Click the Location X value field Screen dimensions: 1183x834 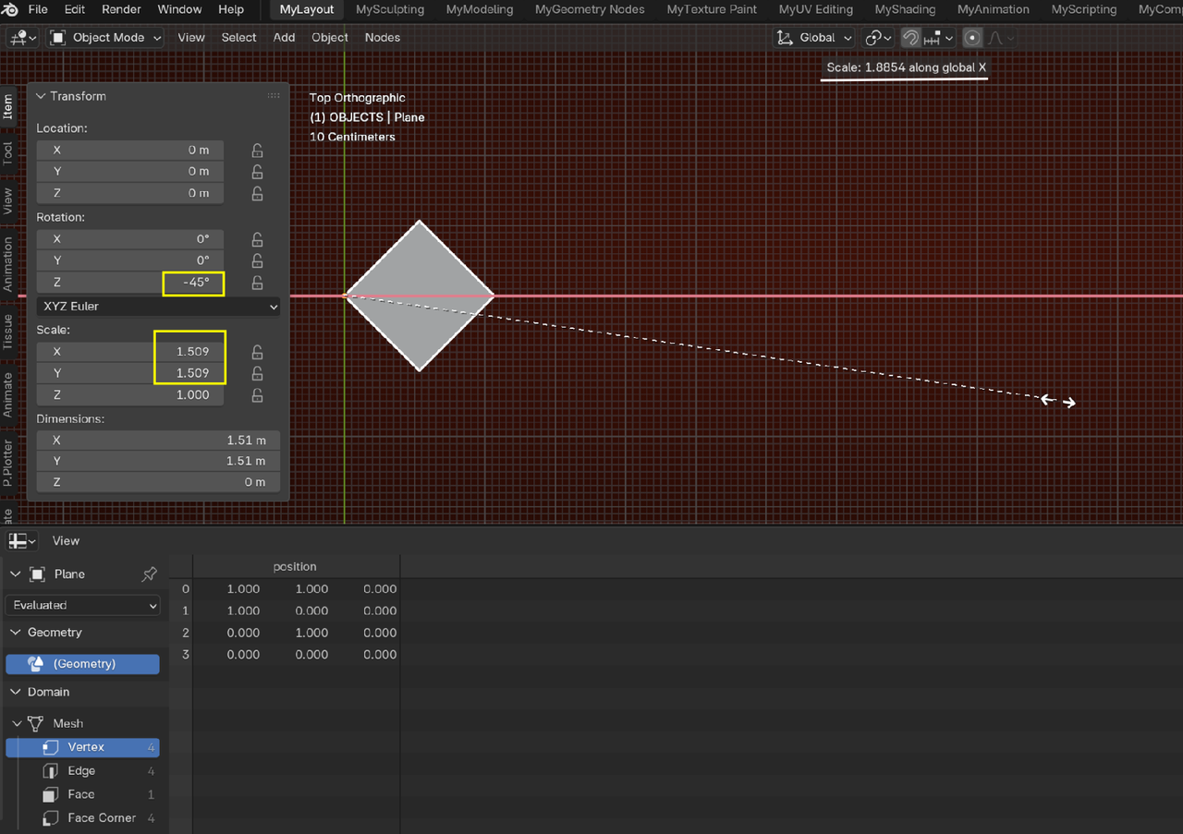point(130,150)
